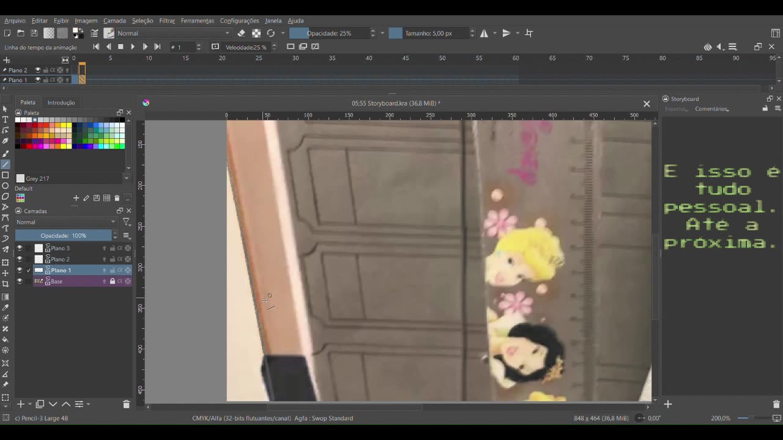Open the brush blending mode dropdown

tap(174, 33)
